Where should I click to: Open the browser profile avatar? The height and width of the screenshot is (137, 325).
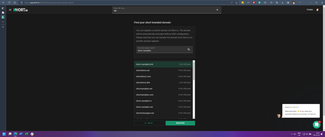pyautogui.click(x=294, y=3)
